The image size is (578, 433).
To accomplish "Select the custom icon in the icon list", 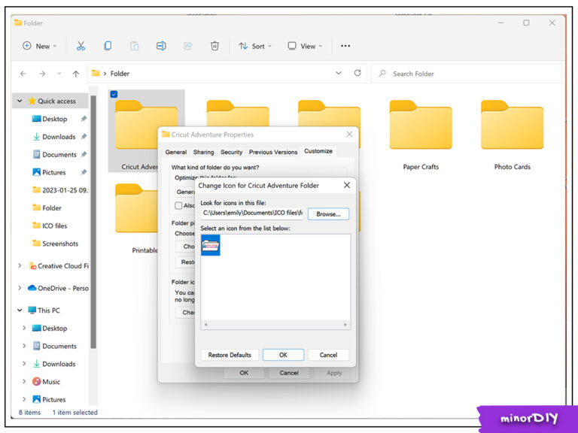I will (x=211, y=245).
